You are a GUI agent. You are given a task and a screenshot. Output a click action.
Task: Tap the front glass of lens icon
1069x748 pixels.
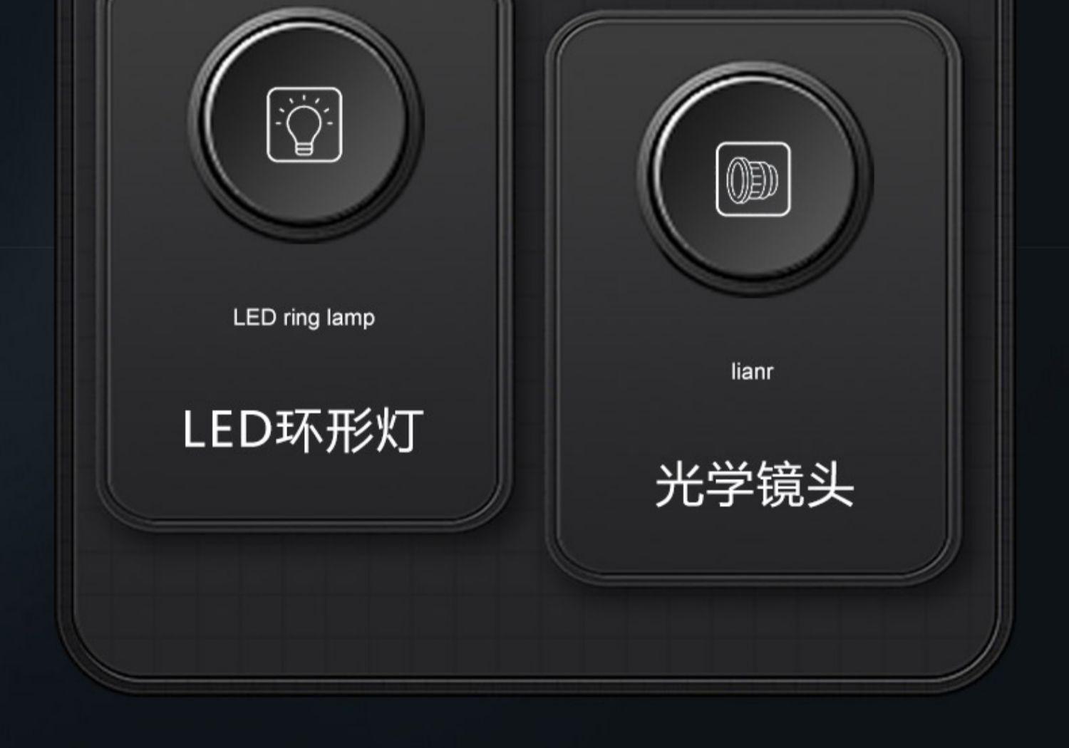coord(733,180)
